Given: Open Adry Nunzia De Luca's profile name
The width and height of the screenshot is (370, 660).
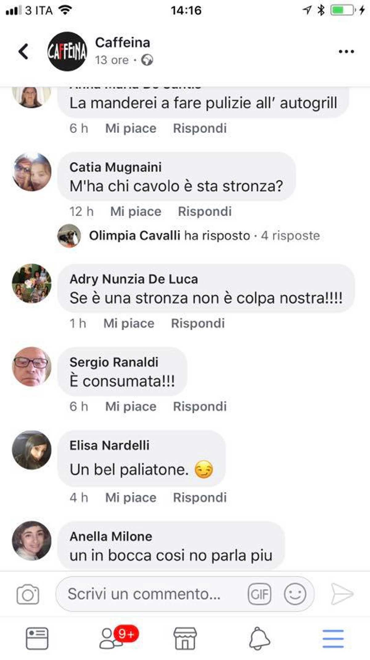Looking at the screenshot, I should (x=134, y=279).
